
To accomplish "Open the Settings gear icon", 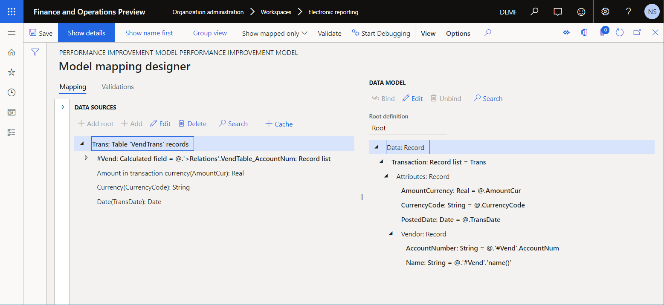I will pos(605,12).
